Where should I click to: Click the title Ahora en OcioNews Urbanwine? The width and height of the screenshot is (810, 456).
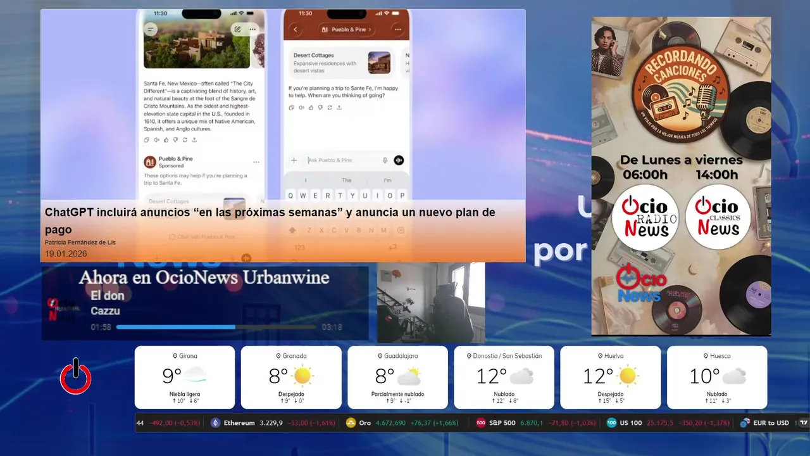pos(204,277)
